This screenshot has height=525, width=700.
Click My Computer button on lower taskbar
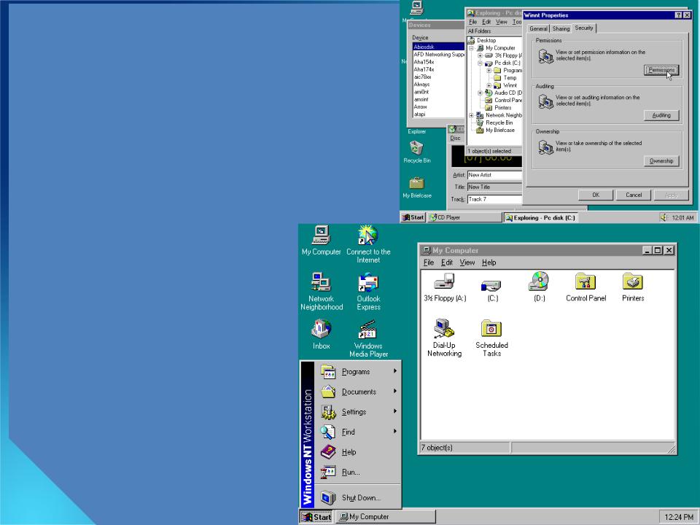[x=386, y=517]
